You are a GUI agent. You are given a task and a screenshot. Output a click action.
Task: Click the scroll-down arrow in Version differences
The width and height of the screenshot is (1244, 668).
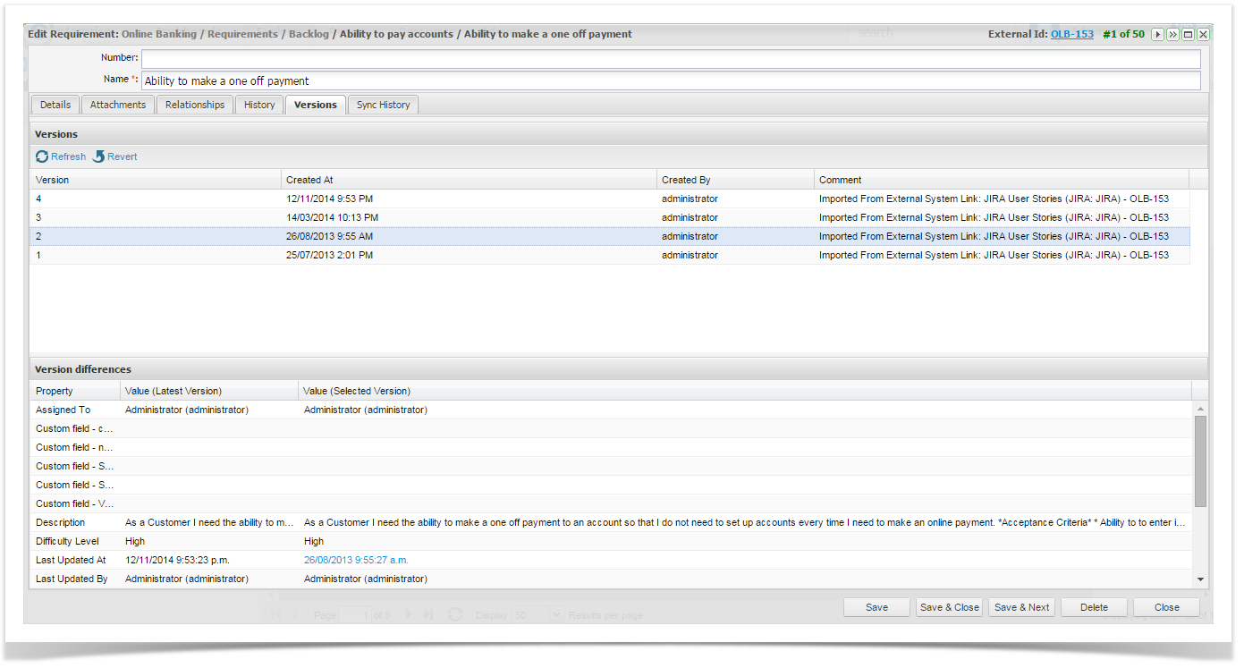tap(1200, 579)
